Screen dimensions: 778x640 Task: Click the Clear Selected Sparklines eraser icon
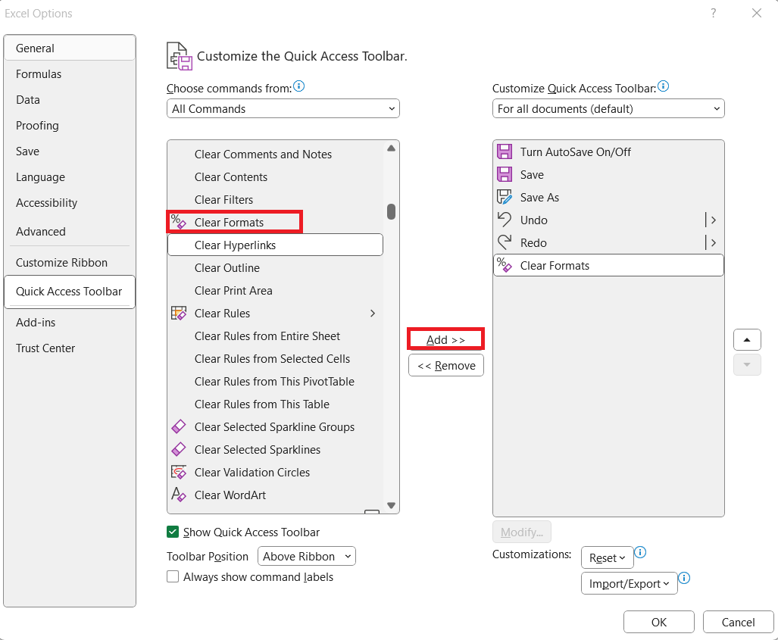pos(179,449)
